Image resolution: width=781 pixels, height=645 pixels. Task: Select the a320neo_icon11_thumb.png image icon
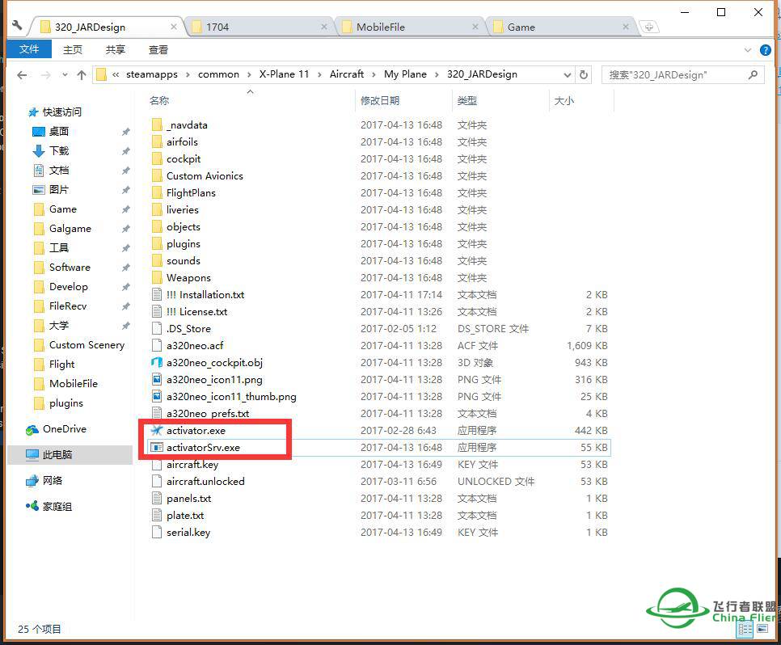point(157,397)
